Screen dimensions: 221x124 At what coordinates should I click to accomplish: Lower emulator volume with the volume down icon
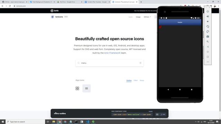[x=208, y=21]
